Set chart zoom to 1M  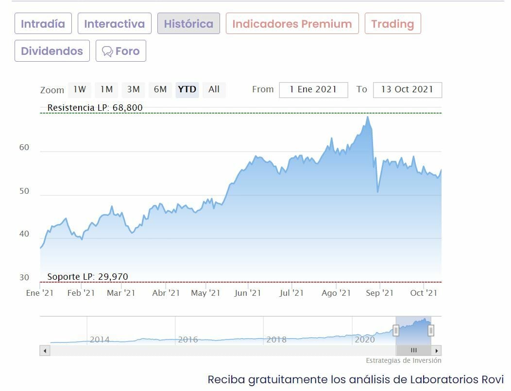click(x=106, y=89)
